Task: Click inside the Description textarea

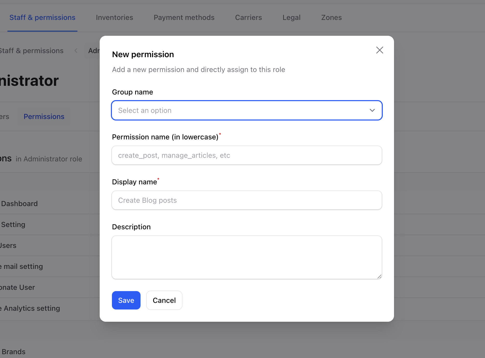Action: coord(247,257)
